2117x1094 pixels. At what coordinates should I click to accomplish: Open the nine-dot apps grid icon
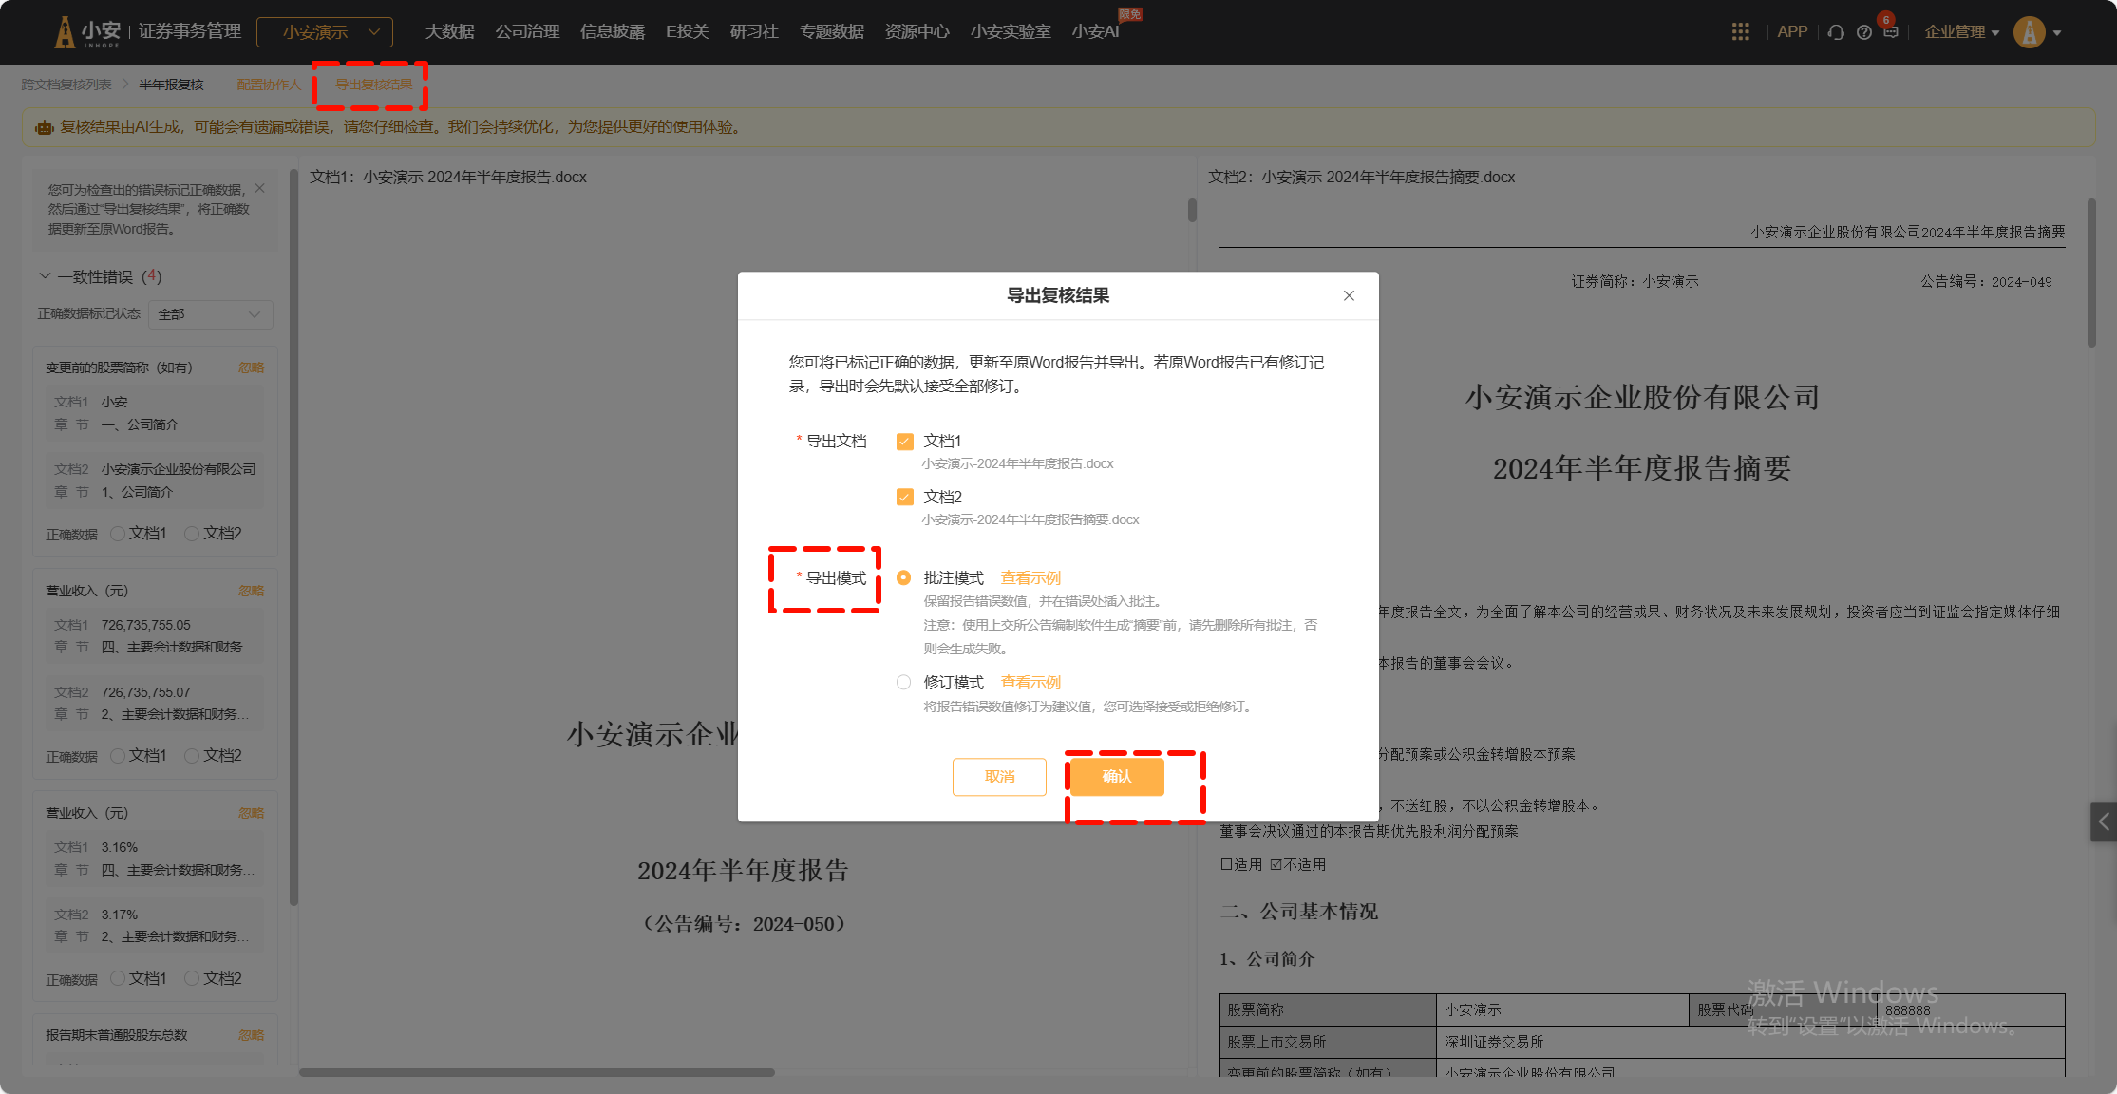coord(1740,32)
